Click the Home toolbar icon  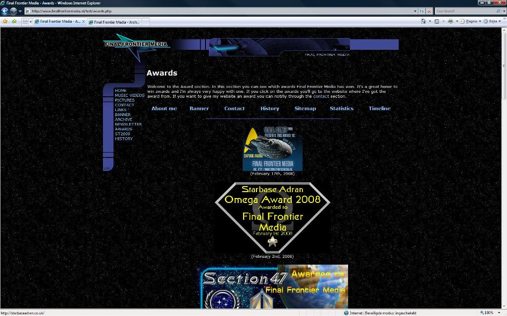(423, 21)
